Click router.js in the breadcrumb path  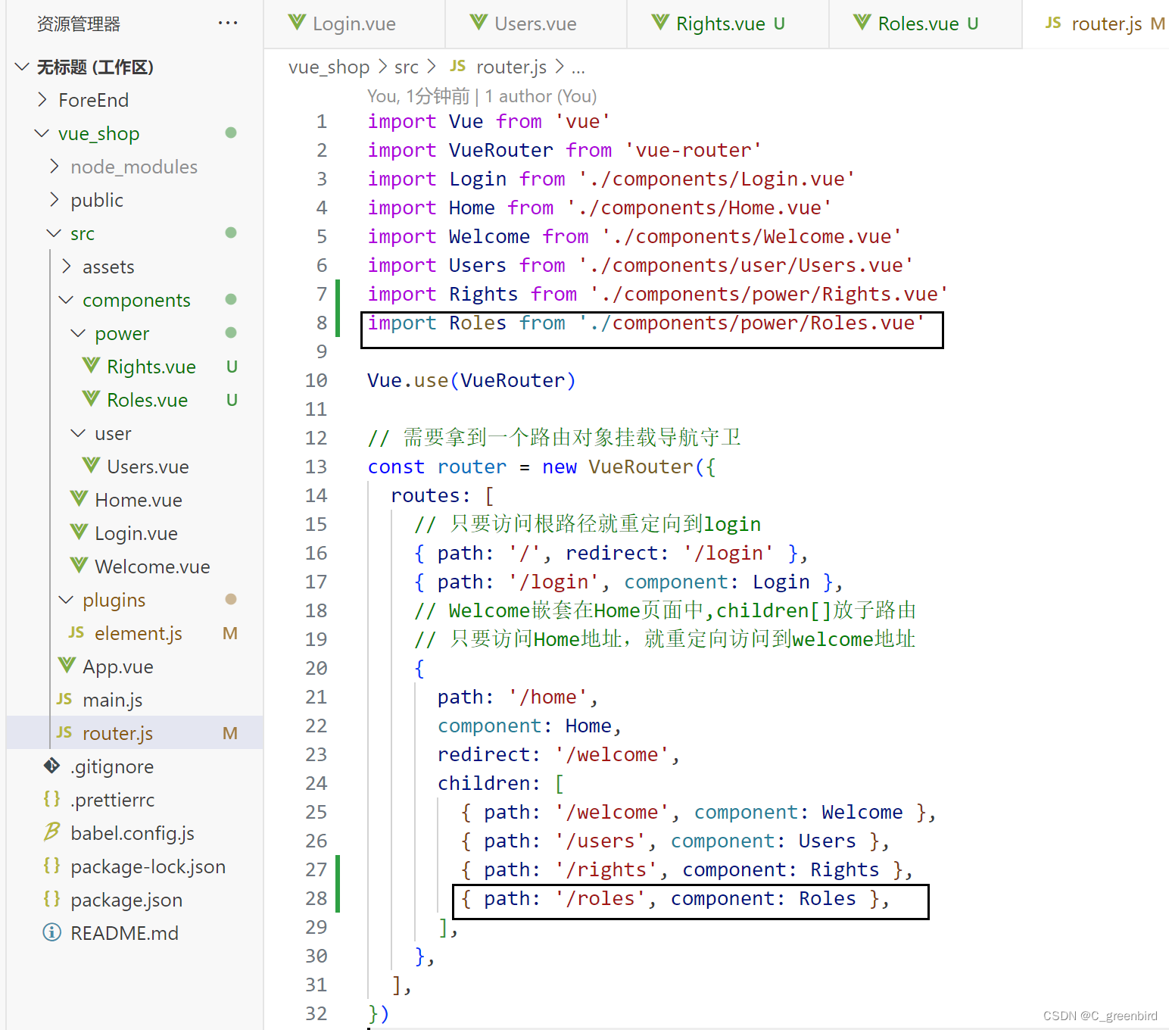click(x=511, y=67)
